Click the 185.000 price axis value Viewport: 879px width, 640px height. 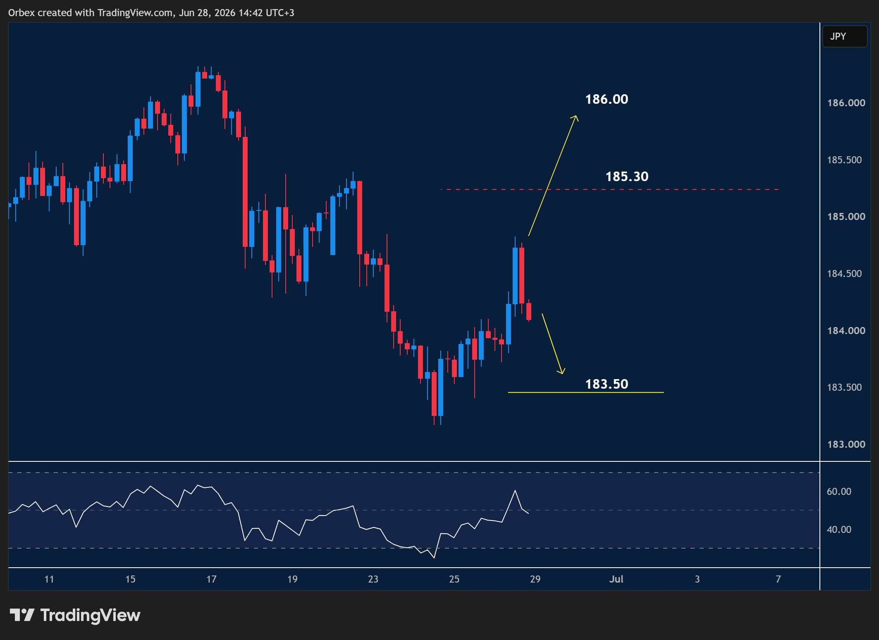tap(846, 217)
